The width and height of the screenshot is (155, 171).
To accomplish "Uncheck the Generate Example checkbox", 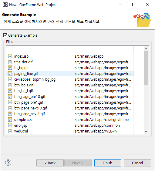I will click(5, 35).
